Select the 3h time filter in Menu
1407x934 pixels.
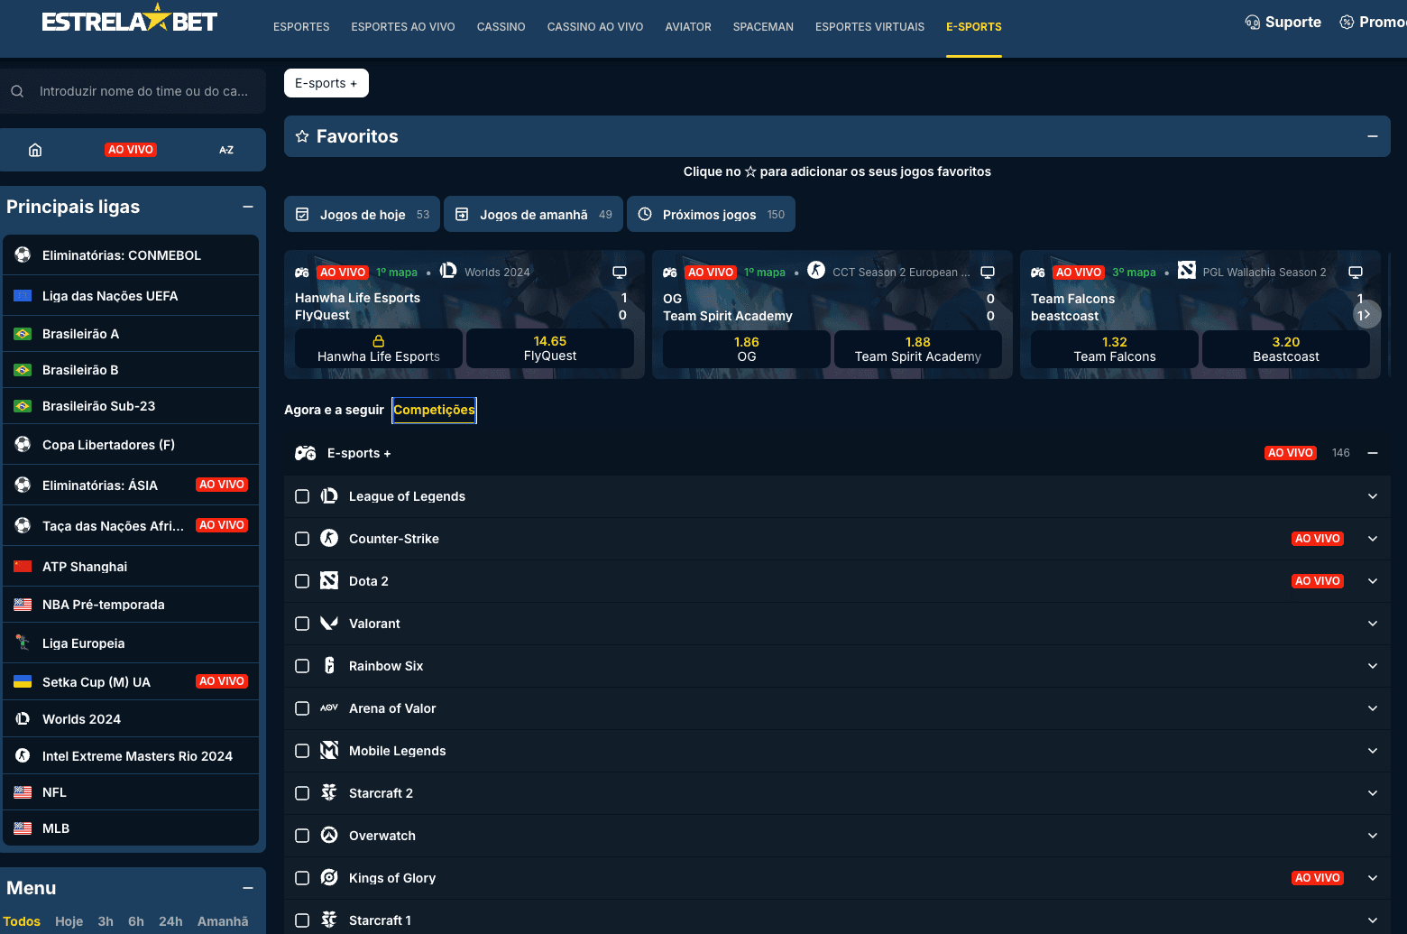pyautogui.click(x=106, y=921)
